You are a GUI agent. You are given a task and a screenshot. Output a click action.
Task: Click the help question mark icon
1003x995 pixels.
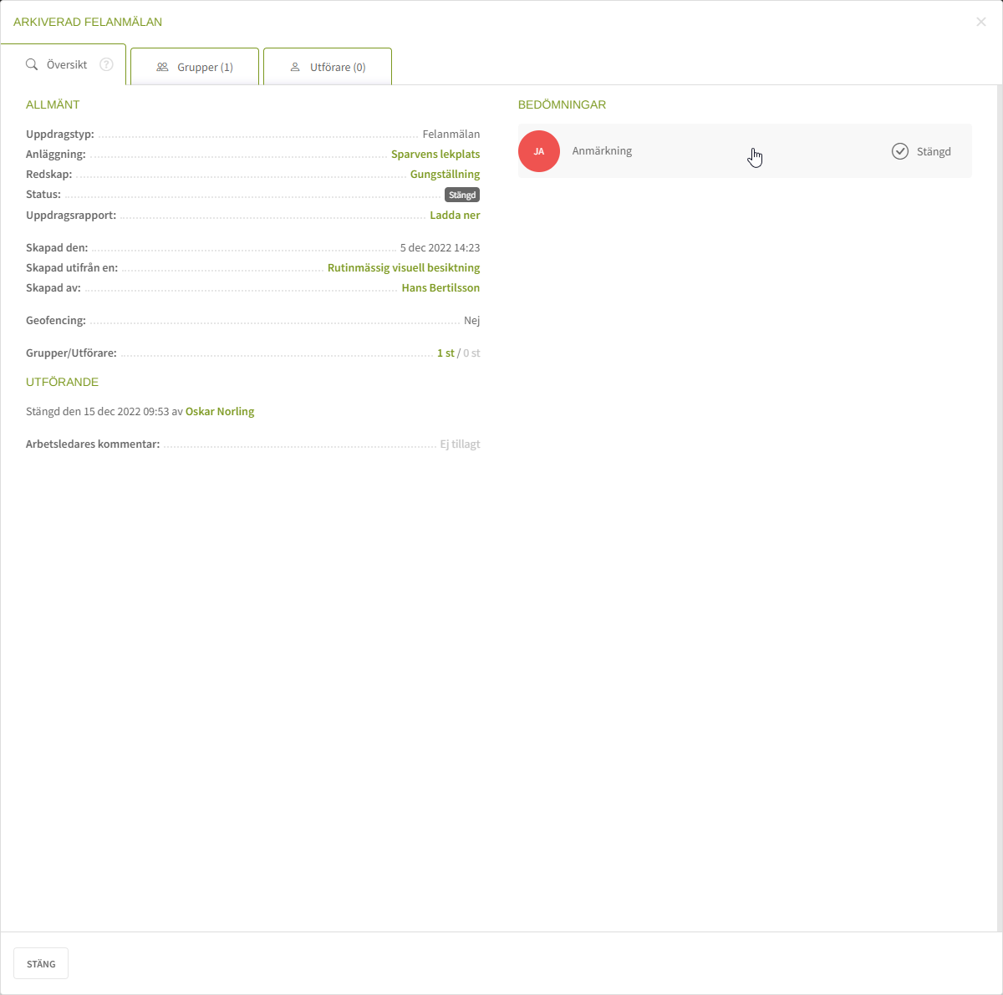(106, 64)
